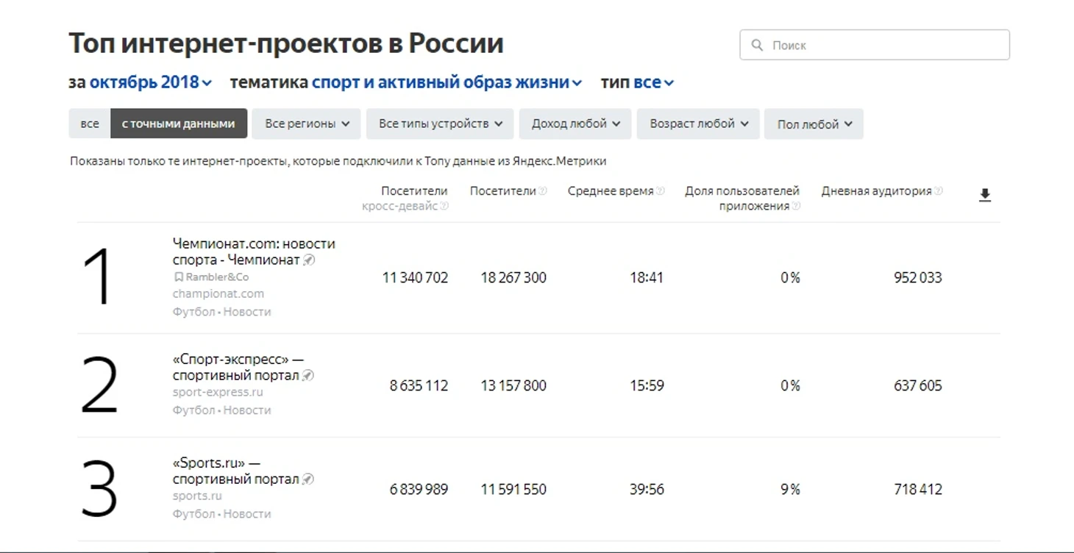Expand the 'Доход любой' filter
This screenshot has height=553, width=1074.
pyautogui.click(x=575, y=124)
